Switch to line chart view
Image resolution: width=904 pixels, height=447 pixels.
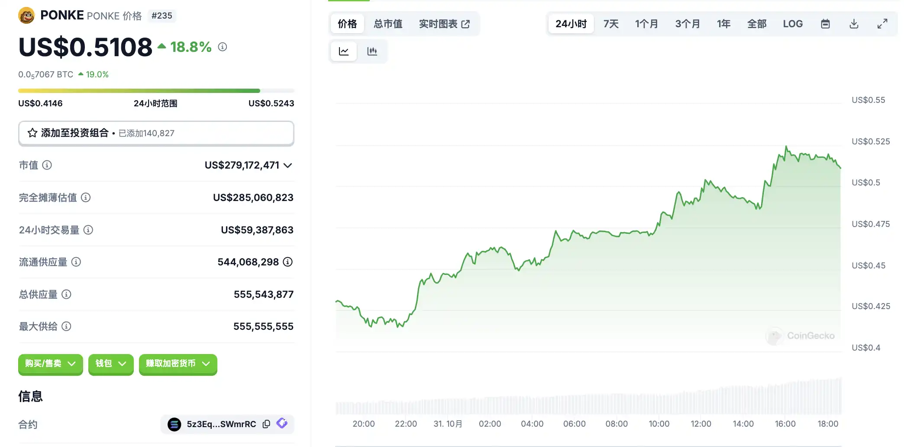coord(344,51)
